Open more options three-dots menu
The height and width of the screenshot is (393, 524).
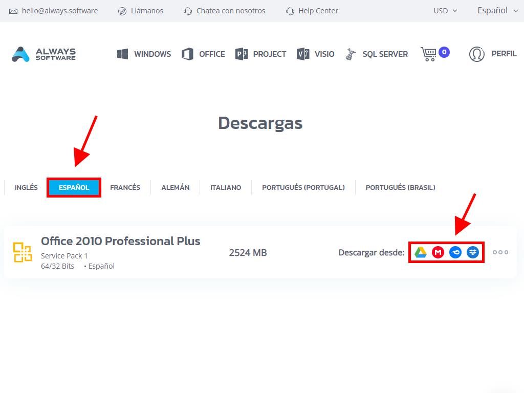(500, 252)
